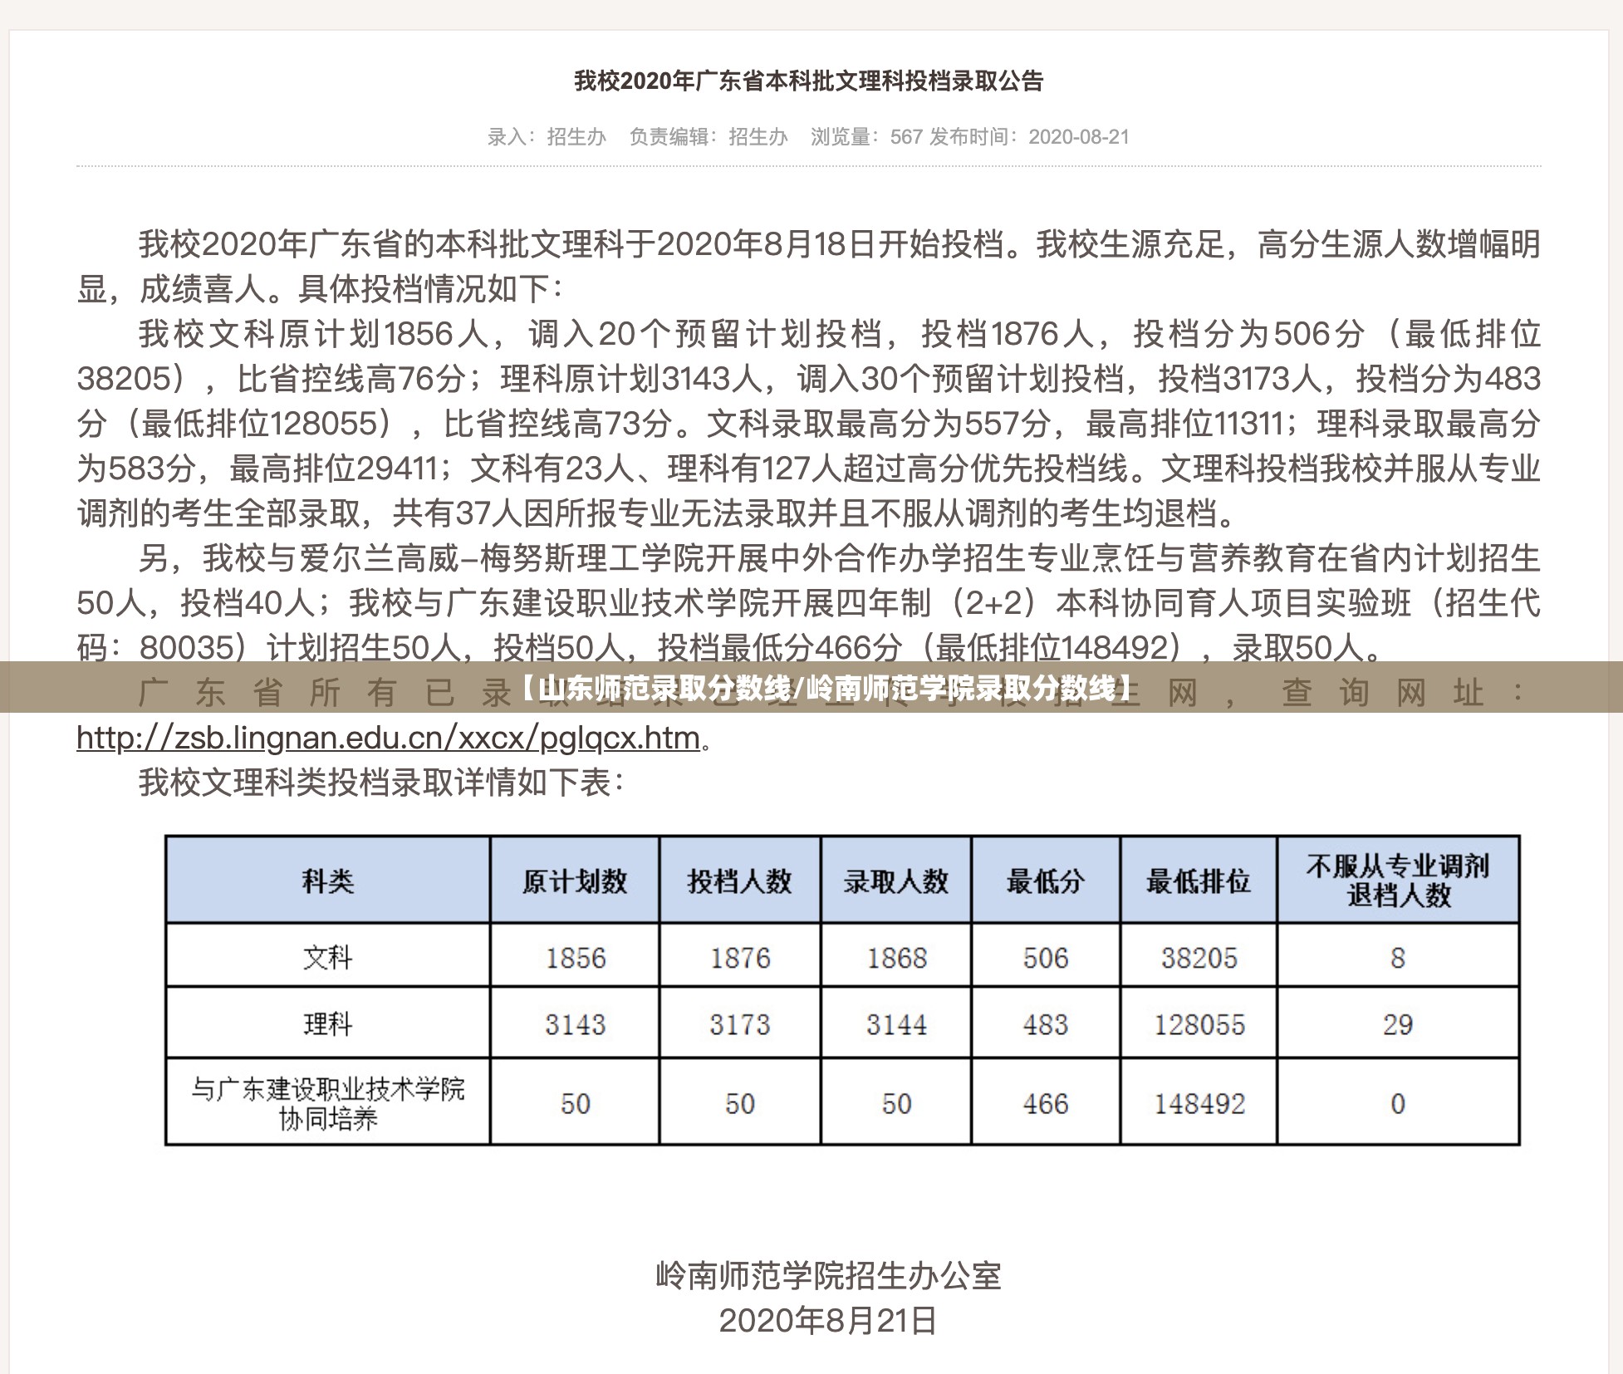The height and width of the screenshot is (1374, 1623).
Task: Click the 与广东建设职业技术学院协同培养 row label
Action: 328,1103
